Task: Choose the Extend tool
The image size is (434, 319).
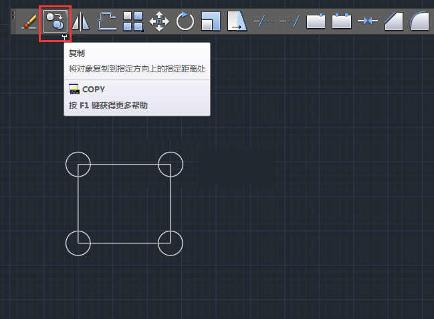Action: click(290, 21)
